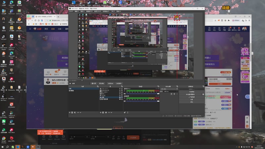Open Douyu hamburger menu in browser
Image resolution: width=265 pixels, height=149 pixels.
click(30, 29)
